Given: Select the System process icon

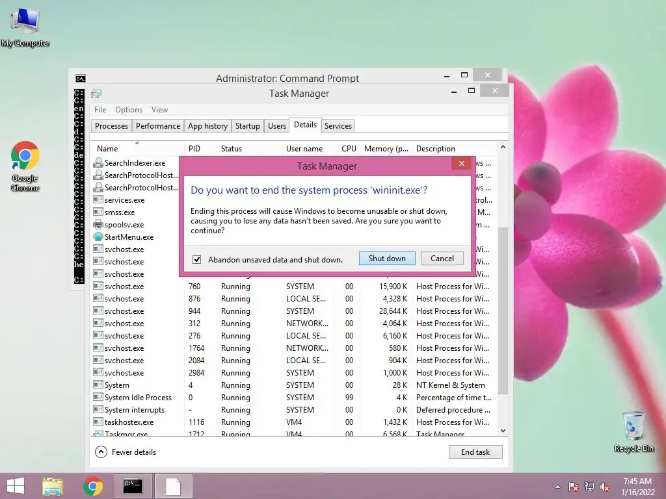Looking at the screenshot, I should tap(98, 385).
